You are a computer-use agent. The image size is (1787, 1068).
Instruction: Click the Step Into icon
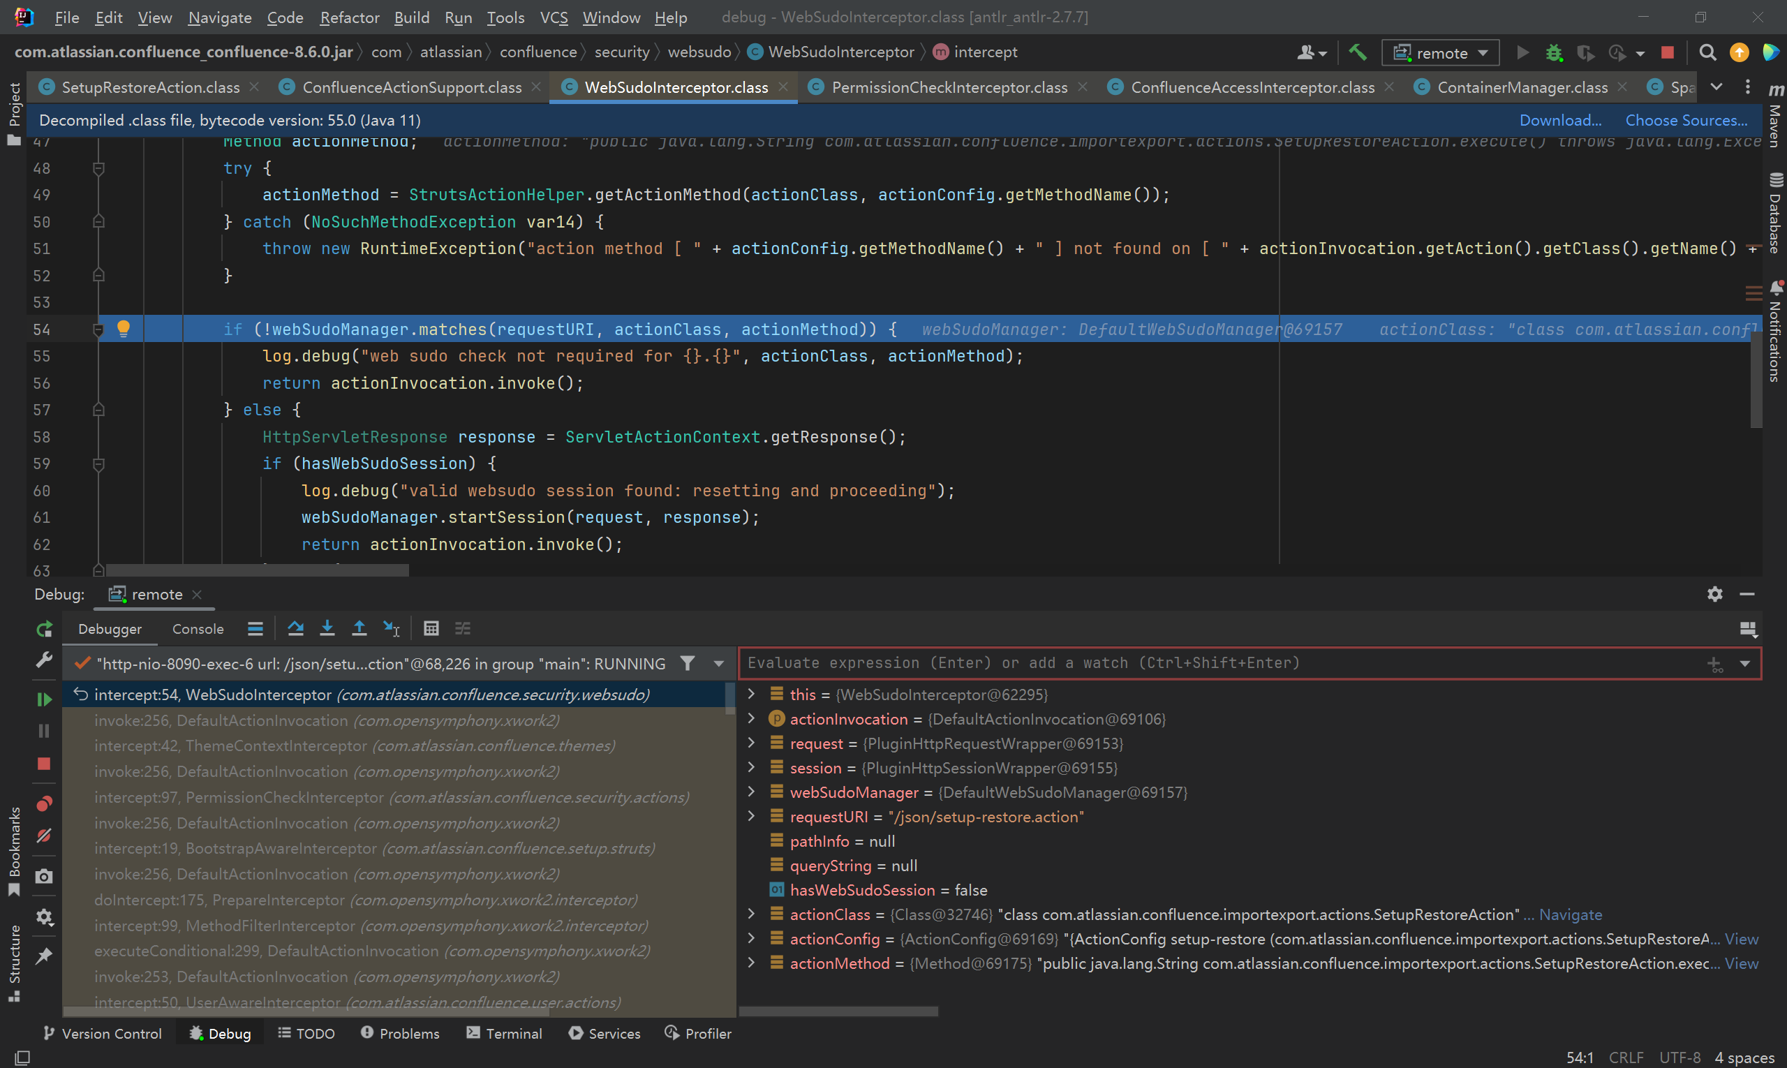click(327, 628)
